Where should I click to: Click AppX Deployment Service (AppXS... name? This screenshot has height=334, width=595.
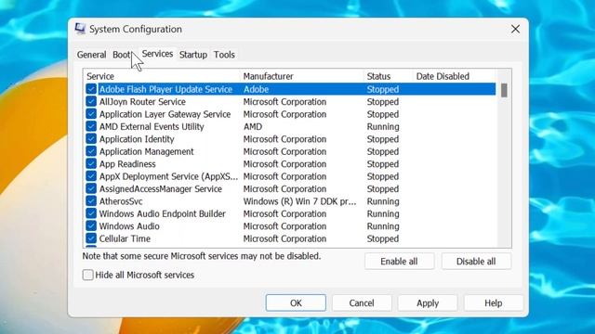(x=169, y=176)
